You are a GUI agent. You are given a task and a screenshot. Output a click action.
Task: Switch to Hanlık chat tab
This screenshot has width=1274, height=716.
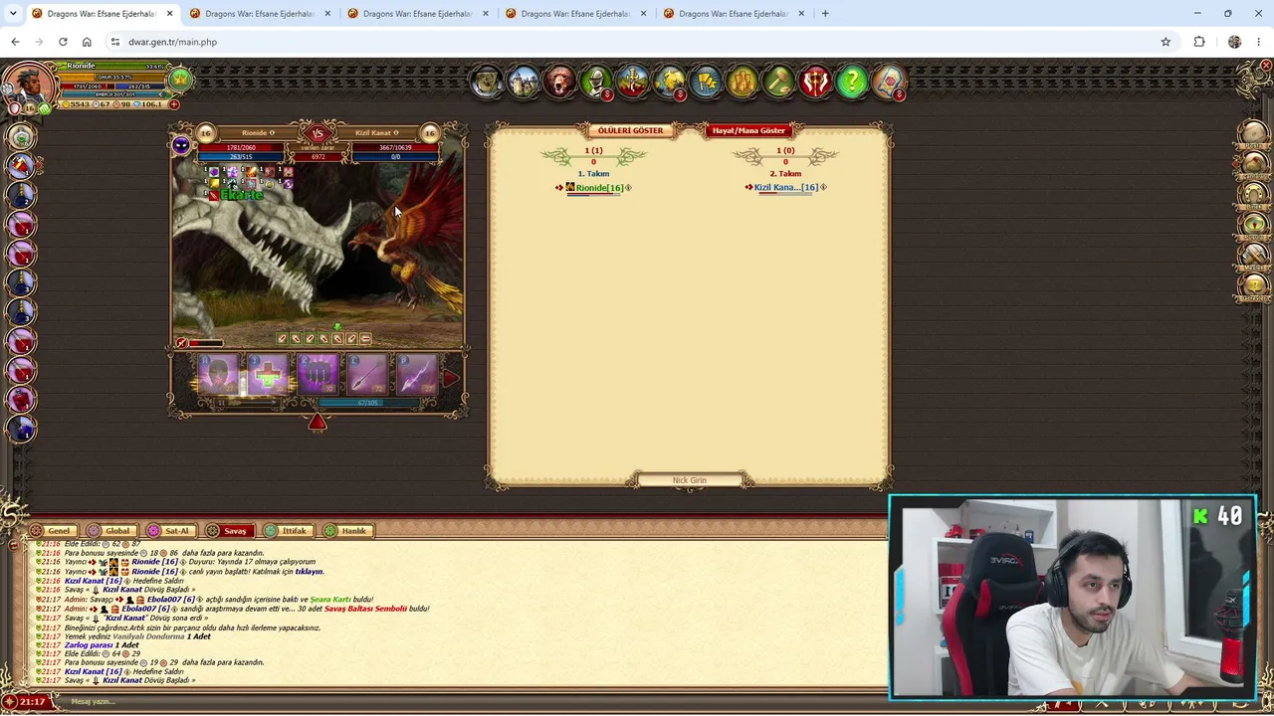coord(346,531)
